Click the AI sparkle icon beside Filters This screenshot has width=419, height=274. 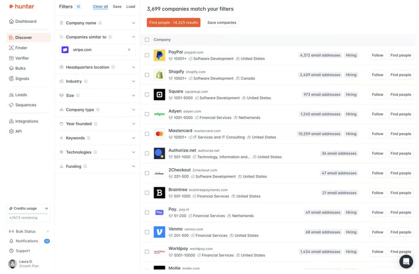click(x=78, y=6)
